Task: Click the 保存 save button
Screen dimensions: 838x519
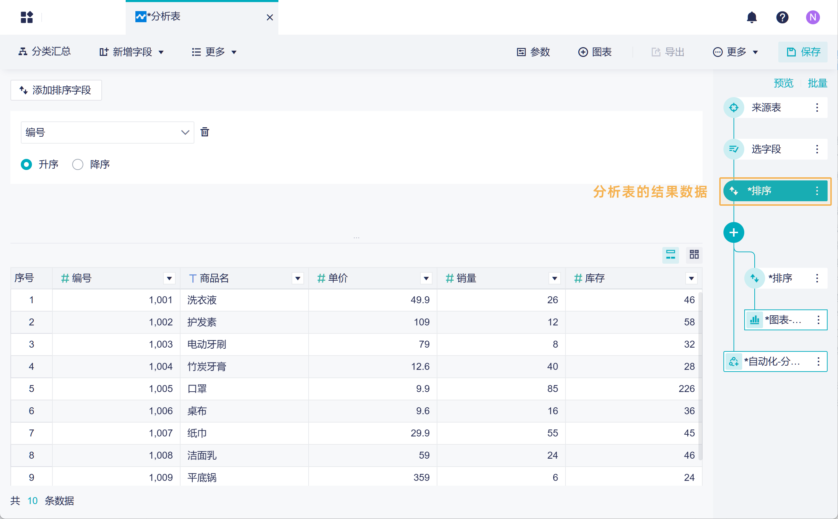Action: click(x=803, y=52)
